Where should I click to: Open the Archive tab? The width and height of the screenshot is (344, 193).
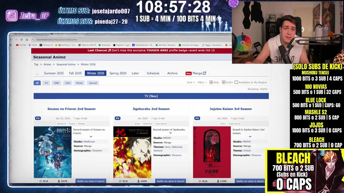click(172, 73)
